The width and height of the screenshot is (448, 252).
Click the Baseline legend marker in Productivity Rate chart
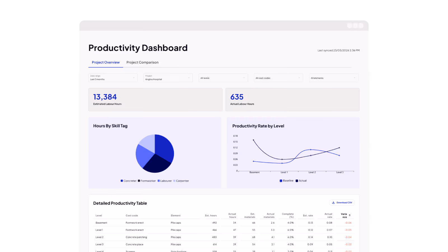coord(281,181)
